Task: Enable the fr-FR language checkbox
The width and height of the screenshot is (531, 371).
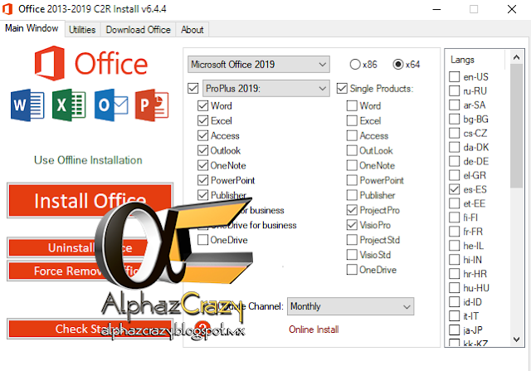Action: [454, 232]
